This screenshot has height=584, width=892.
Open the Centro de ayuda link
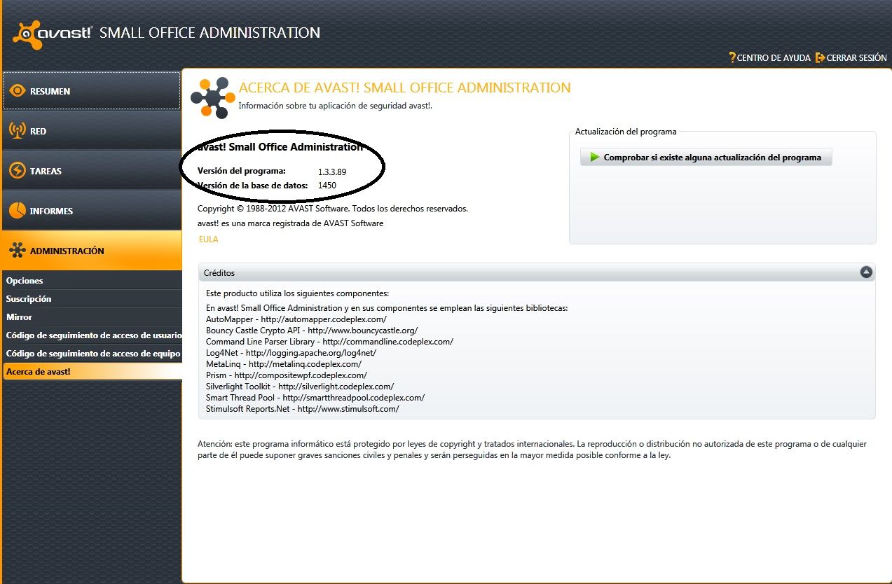pyautogui.click(x=774, y=58)
